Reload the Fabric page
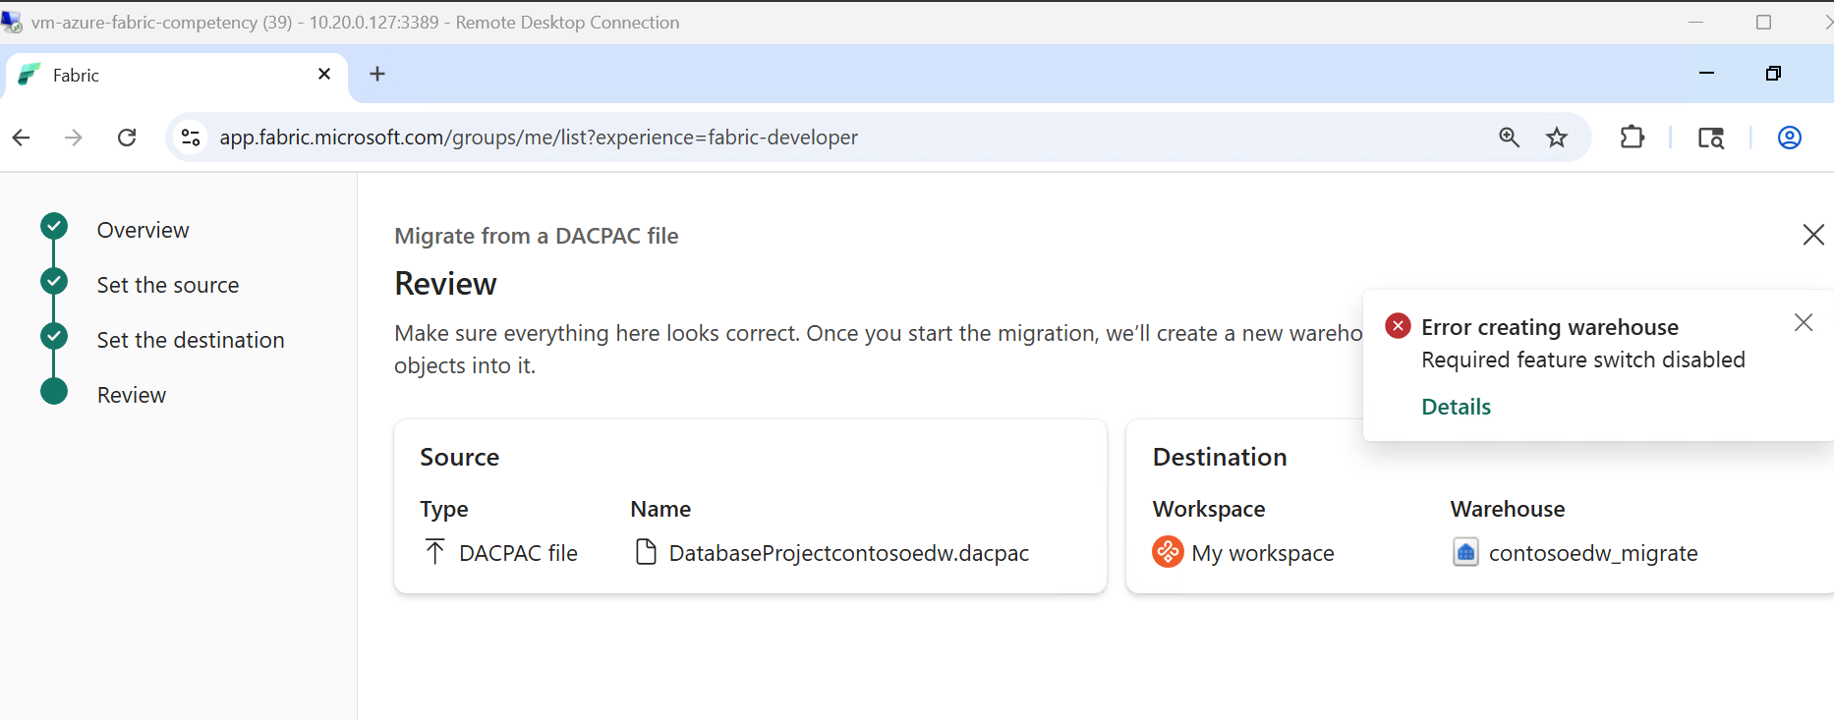 tap(127, 138)
